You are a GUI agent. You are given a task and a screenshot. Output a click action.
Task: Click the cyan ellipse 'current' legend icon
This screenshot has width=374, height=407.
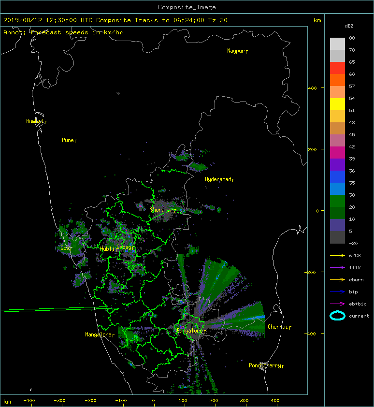(337, 316)
